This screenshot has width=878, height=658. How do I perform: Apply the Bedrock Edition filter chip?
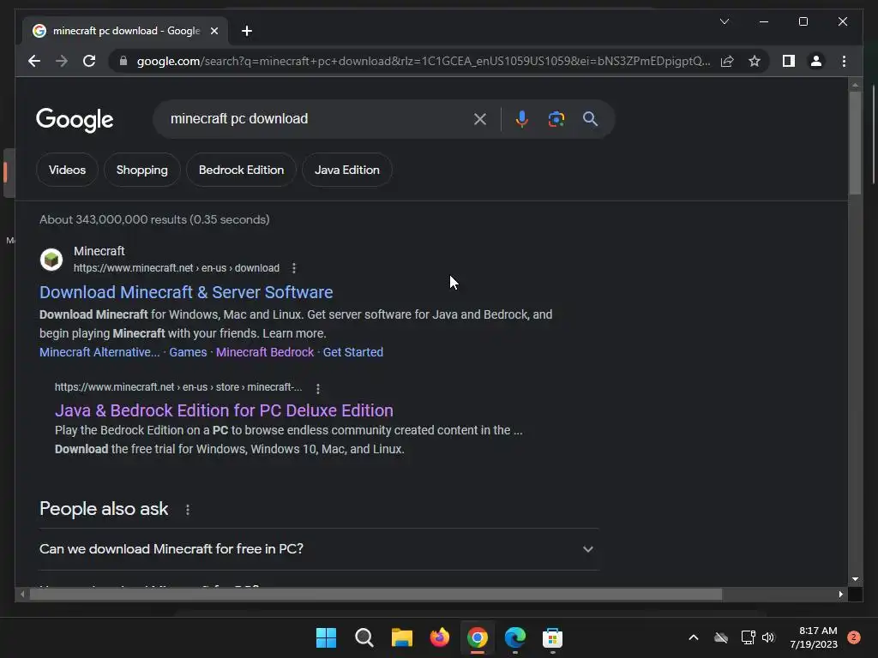coord(241,170)
